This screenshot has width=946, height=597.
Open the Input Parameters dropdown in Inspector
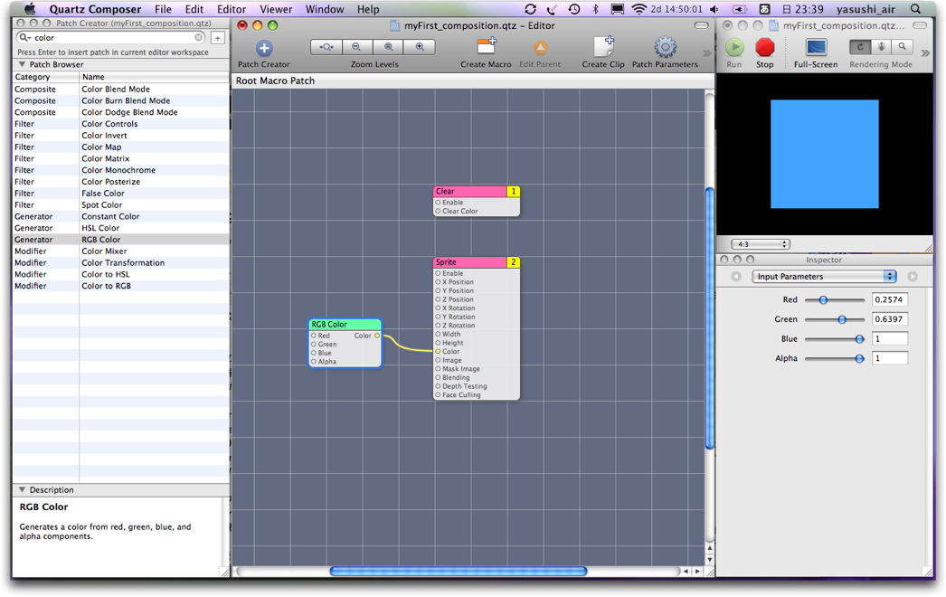[824, 277]
